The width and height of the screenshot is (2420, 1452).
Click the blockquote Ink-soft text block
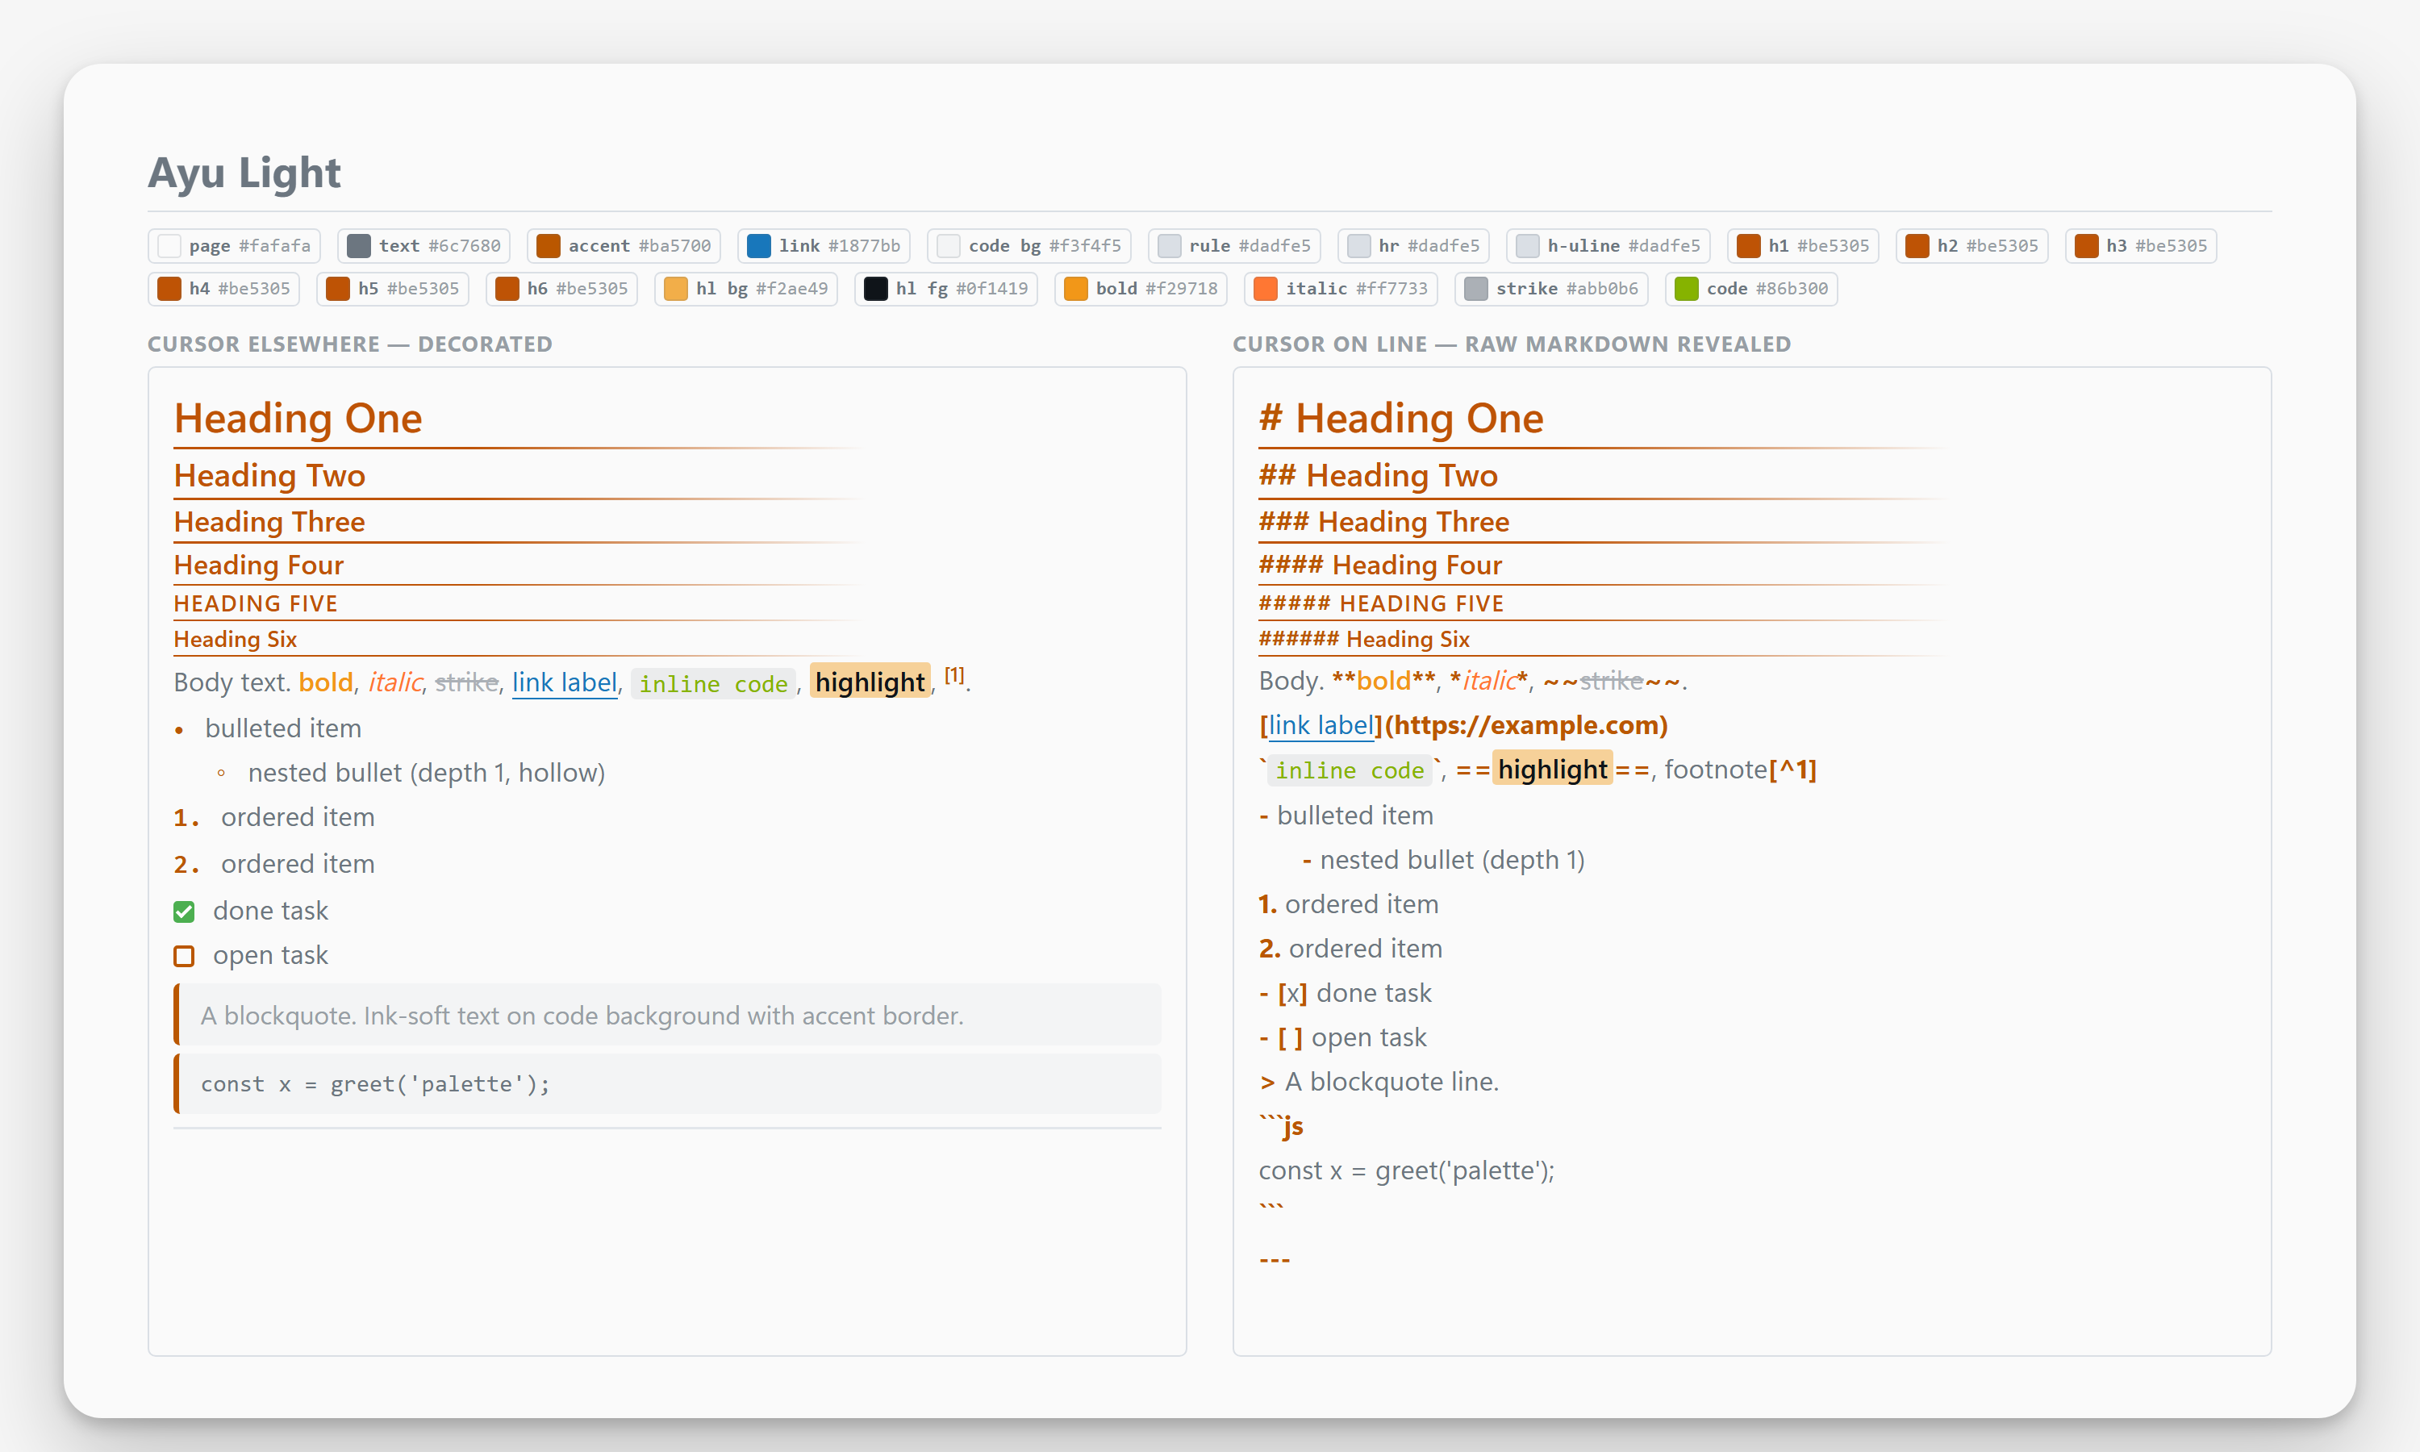point(667,1016)
